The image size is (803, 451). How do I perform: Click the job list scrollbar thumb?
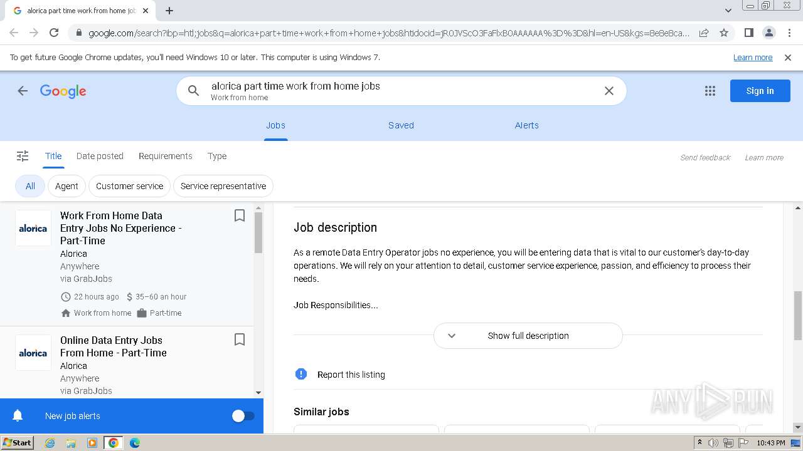[x=258, y=232]
